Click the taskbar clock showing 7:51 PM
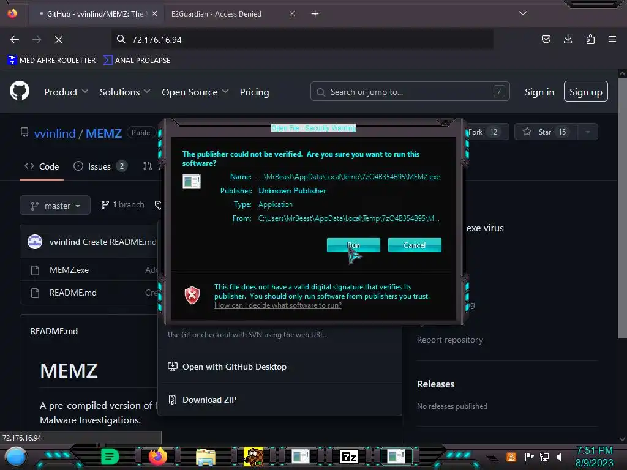 point(594,457)
